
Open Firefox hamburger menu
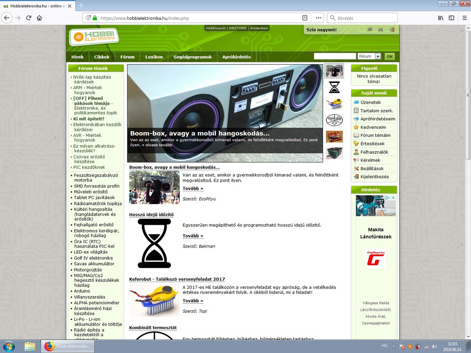pos(464,18)
